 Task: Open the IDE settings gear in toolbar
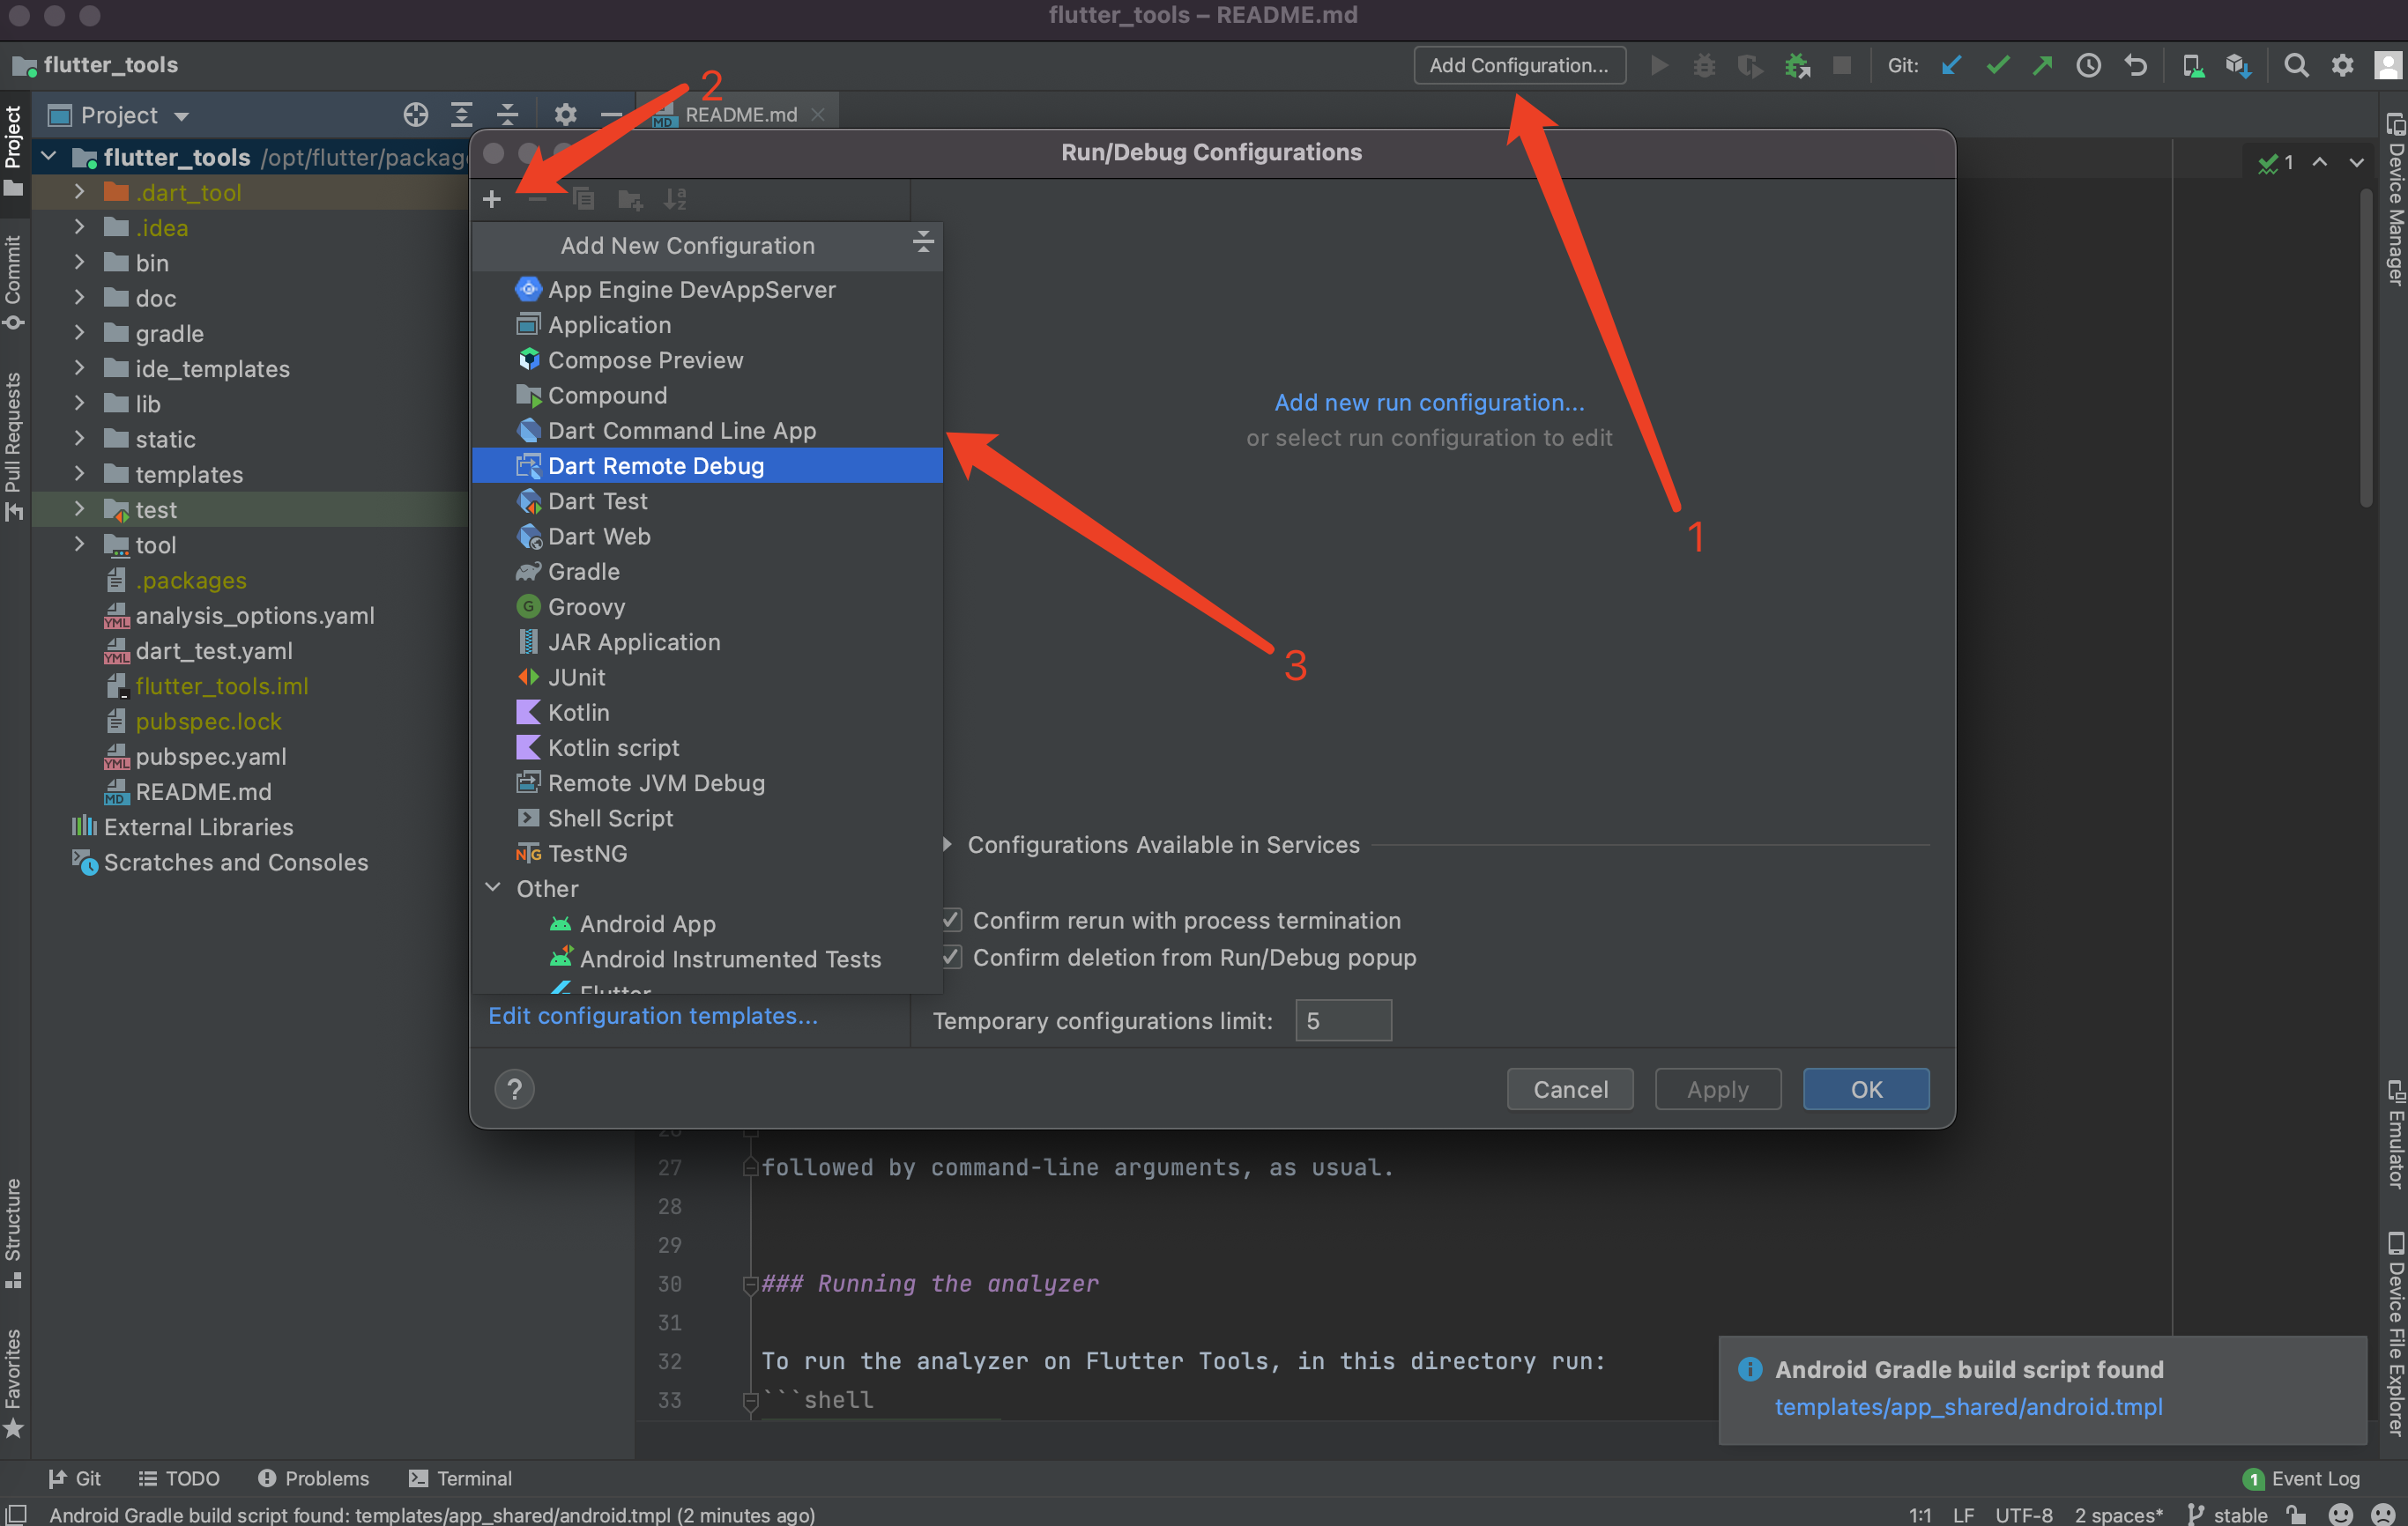point(2343,66)
